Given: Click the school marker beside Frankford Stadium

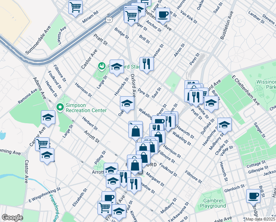Looking at the screenshot, I should pos(117,67).
